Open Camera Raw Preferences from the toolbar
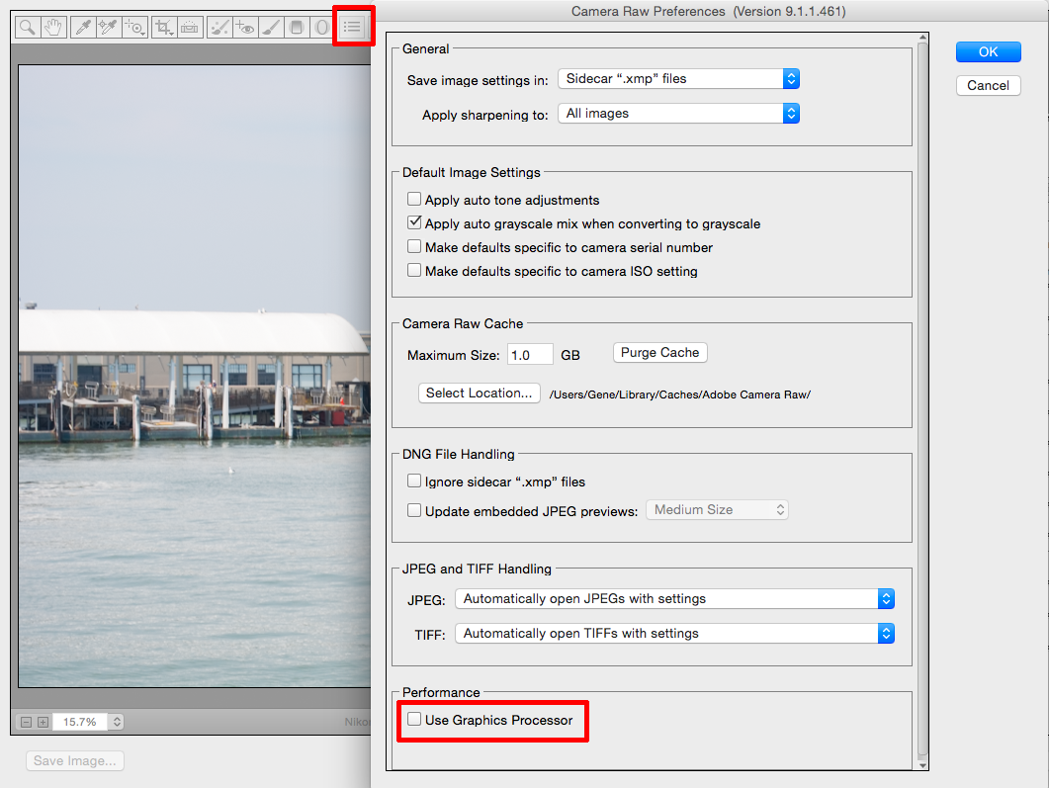1049x788 pixels. point(353,27)
